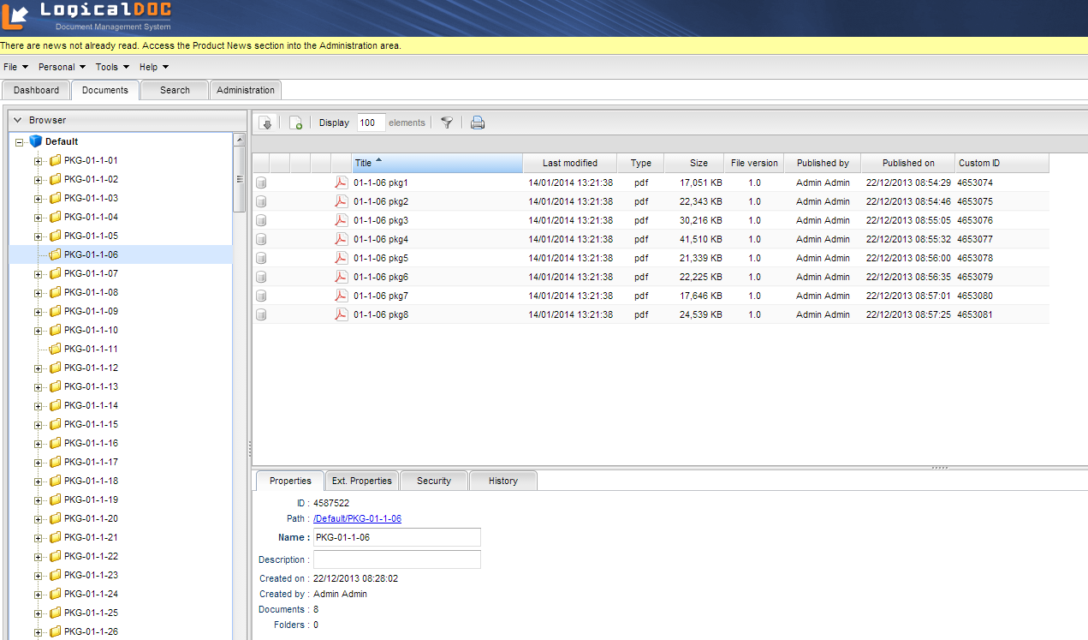The height and width of the screenshot is (640, 1088).
Task: Click the download document toolbar icon
Action: click(x=265, y=123)
